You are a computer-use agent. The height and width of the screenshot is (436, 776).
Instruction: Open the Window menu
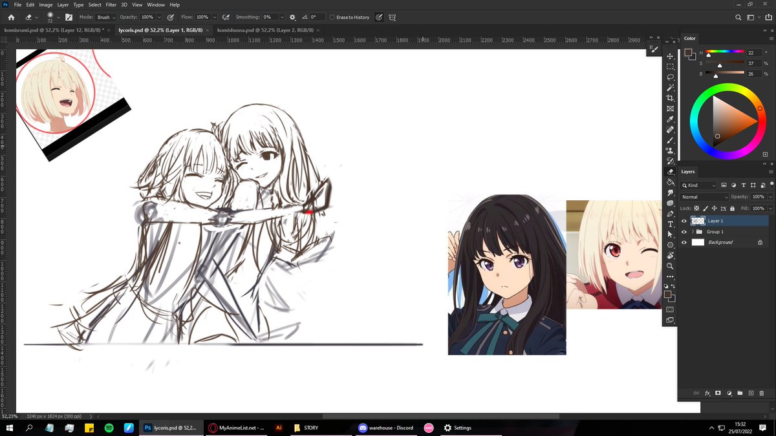click(x=156, y=5)
